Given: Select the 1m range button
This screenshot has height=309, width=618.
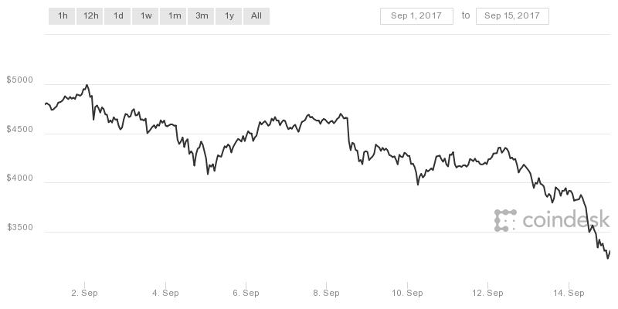Looking at the screenshot, I should click(174, 16).
